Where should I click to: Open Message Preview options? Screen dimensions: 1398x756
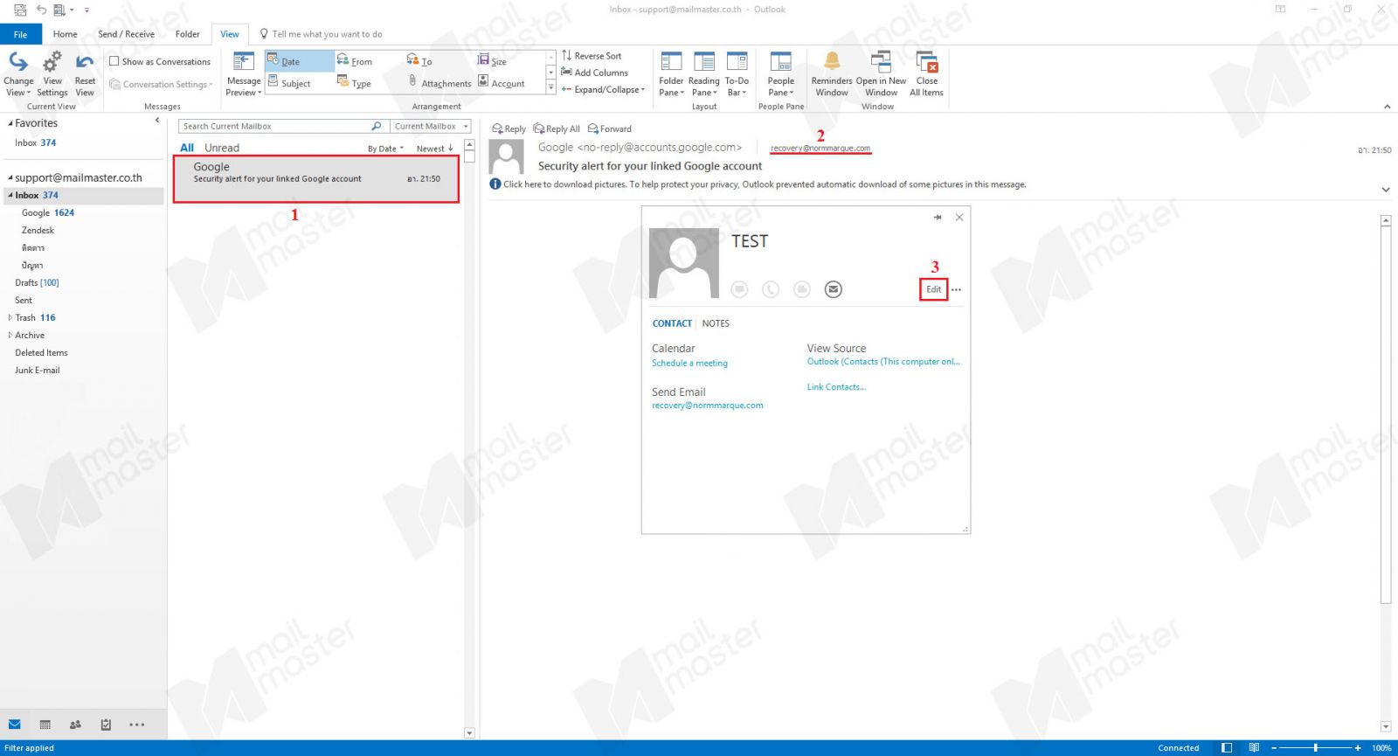coord(244,73)
